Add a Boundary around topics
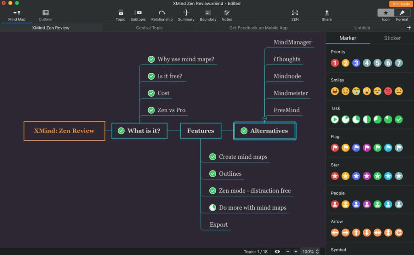Image resolution: width=414 pixels, height=255 pixels. 208,15
